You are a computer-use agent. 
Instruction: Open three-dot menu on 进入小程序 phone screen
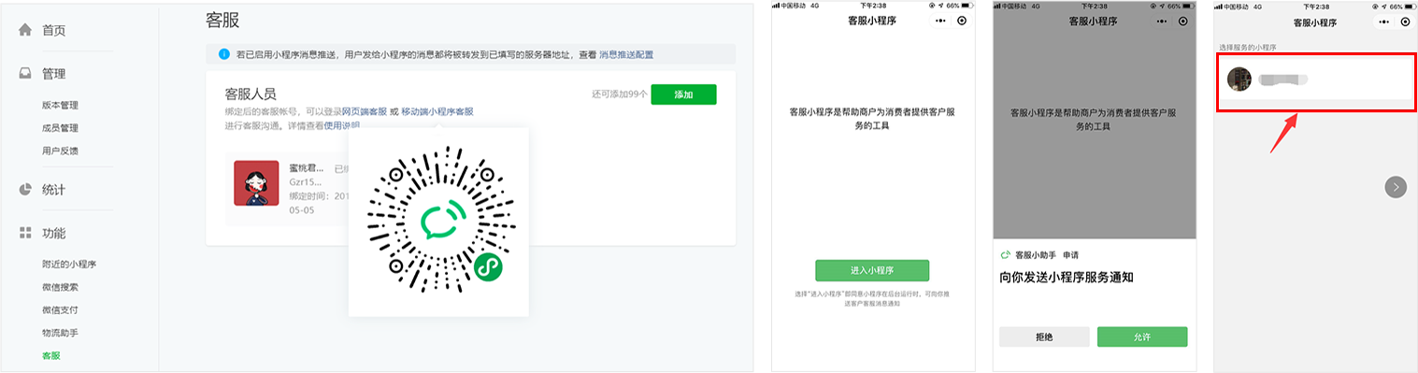coord(939,20)
